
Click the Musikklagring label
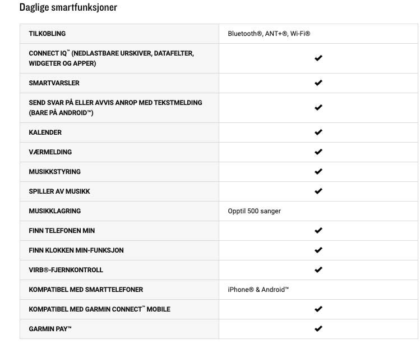pos(54,211)
